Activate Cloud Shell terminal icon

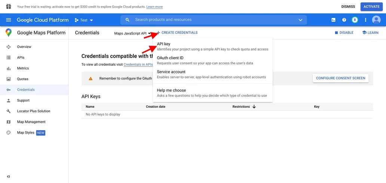point(333,20)
